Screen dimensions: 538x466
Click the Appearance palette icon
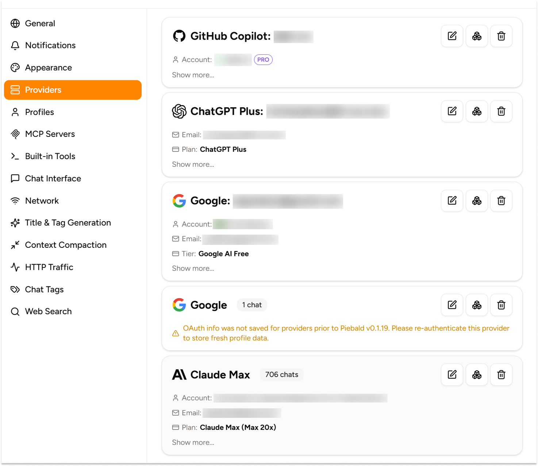[15, 68]
